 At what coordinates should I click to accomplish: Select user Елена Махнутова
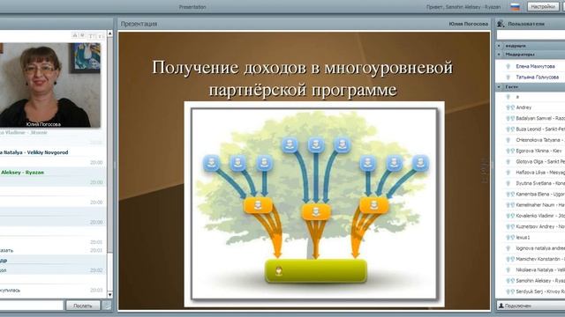coord(535,66)
